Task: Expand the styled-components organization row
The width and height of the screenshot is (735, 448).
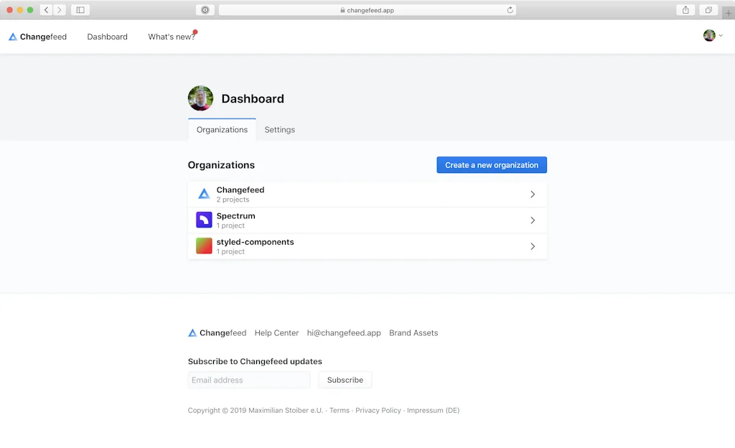Action: (x=533, y=246)
